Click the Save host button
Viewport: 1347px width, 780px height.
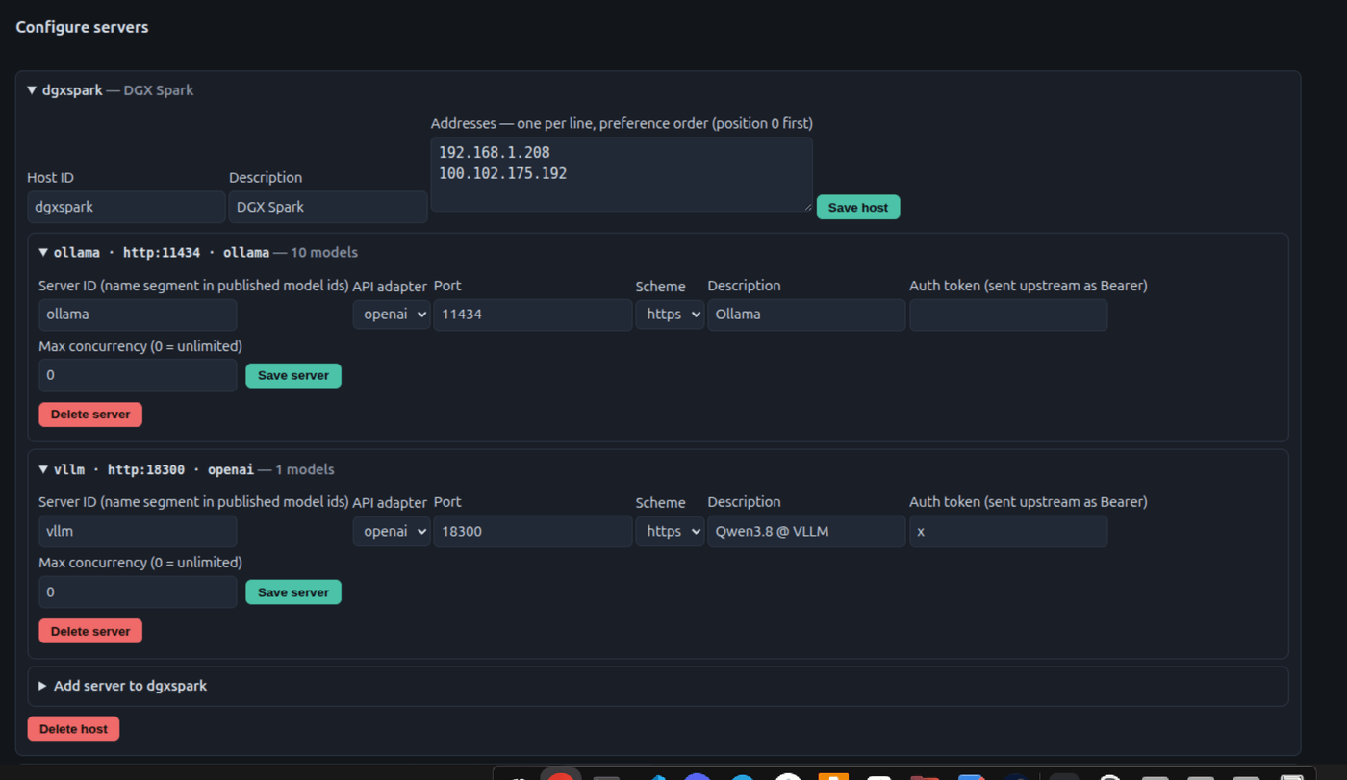coord(858,207)
